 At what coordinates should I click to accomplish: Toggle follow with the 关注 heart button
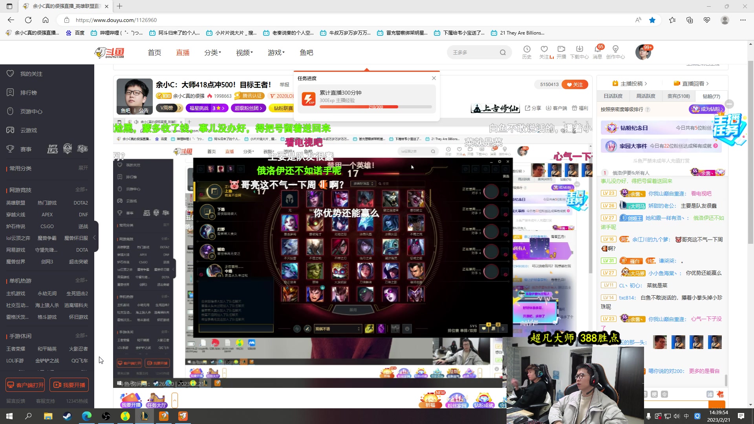coord(575,84)
